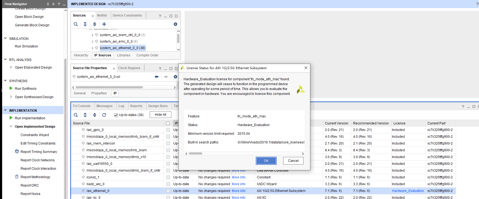
Task: Go forward with Source File Properties arrow
Action: 166,77
